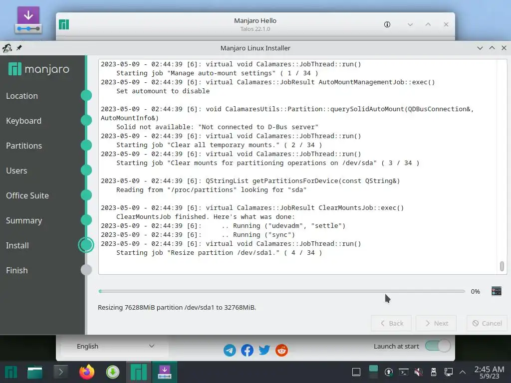This screenshot has width=511, height=383.
Task: Open the virtual desktop pager
Action: point(373,372)
